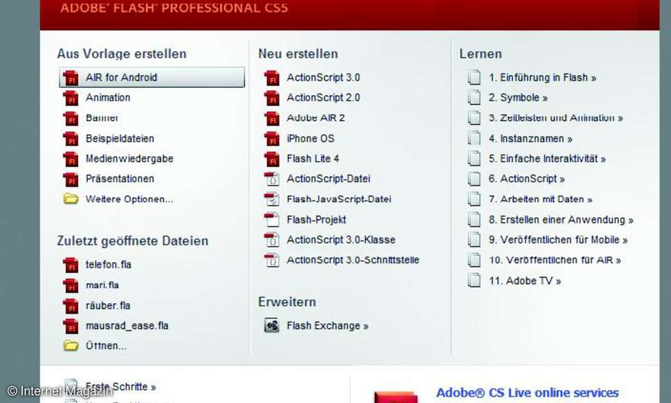
Task: Click the AIR for Android template icon
Action: coord(71,78)
